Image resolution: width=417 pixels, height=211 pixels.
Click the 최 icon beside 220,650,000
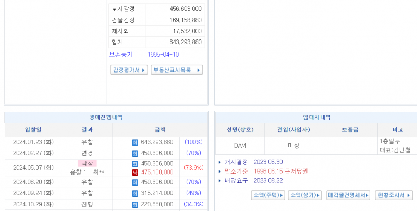135,204
